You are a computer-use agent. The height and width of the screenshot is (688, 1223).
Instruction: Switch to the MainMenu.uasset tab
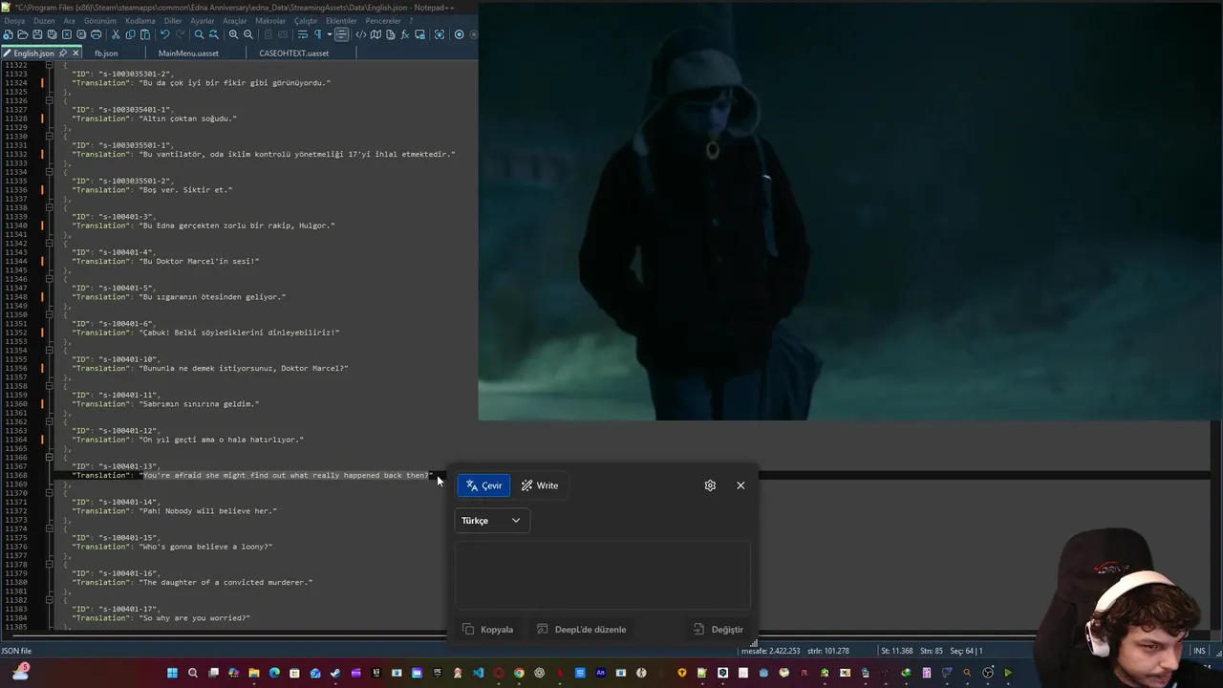pyautogui.click(x=188, y=54)
